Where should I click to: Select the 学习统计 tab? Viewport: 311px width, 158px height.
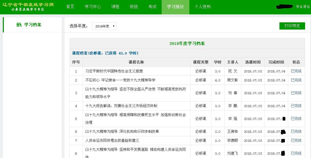coord(175,7)
